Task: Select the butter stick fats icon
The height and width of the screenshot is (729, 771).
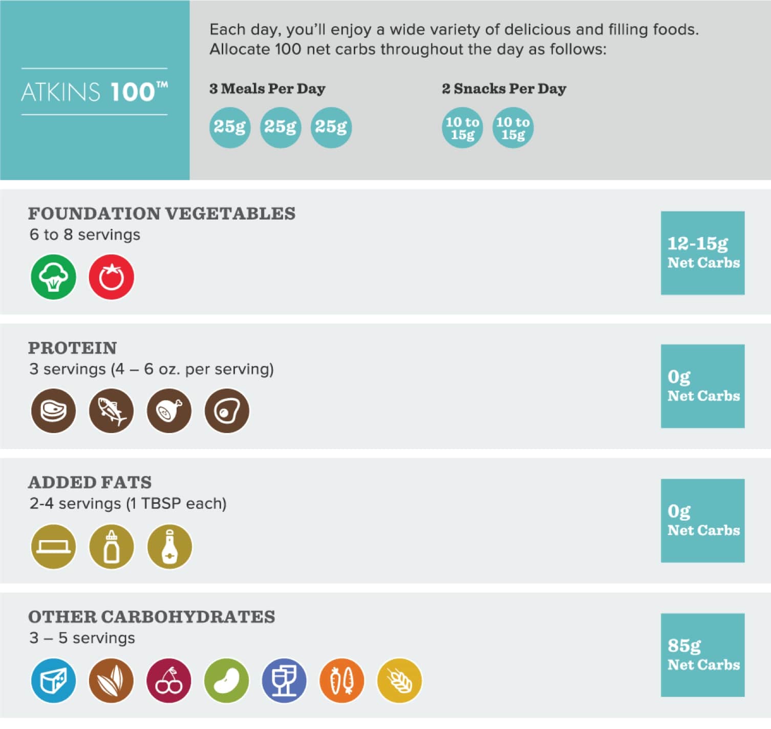Action: [x=53, y=547]
